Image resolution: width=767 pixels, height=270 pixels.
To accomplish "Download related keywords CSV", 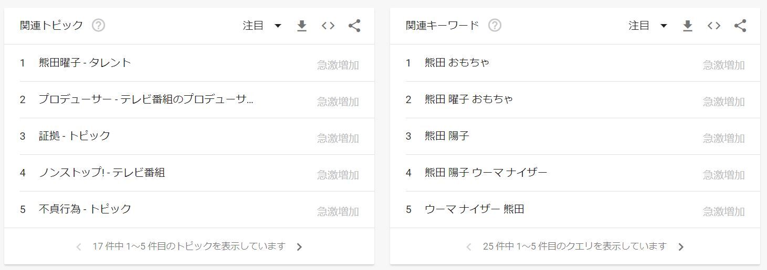I will pyautogui.click(x=687, y=26).
